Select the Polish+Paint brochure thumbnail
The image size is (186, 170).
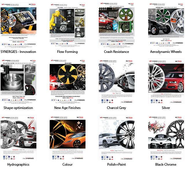point(117,138)
